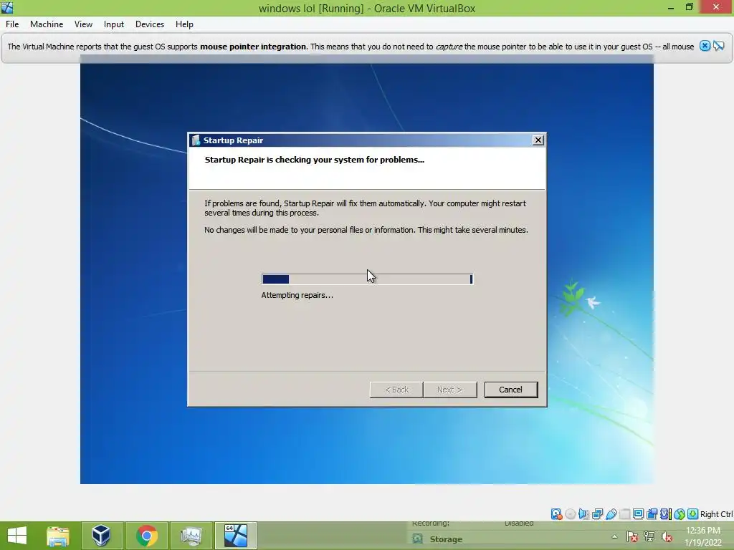Click the disabled Back button
Viewport: 734px width, 550px height.
coord(396,390)
